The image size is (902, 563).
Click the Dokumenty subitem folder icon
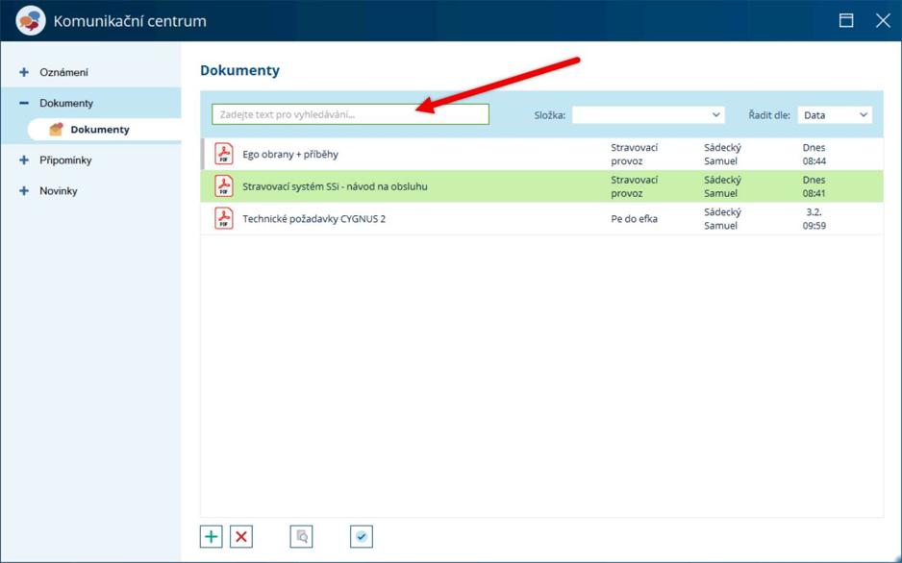click(56, 130)
